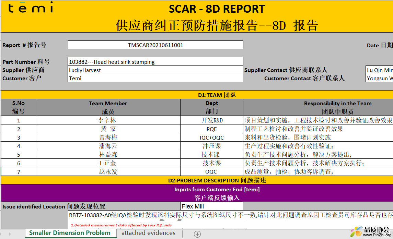The height and width of the screenshot is (239, 393).
Task: Open the attached evidences sheet tab
Action: coord(148,233)
